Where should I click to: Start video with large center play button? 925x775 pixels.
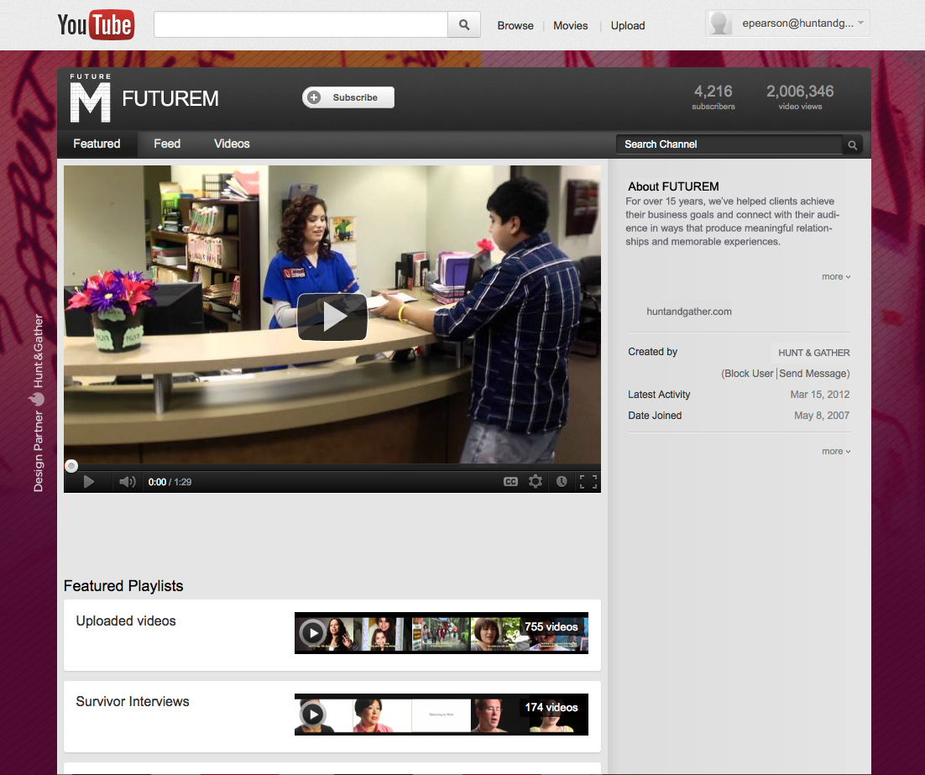tap(332, 317)
